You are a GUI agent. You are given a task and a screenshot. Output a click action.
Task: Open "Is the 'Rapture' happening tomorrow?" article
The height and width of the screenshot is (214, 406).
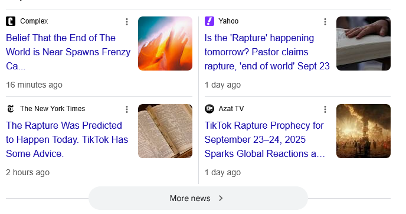267,52
